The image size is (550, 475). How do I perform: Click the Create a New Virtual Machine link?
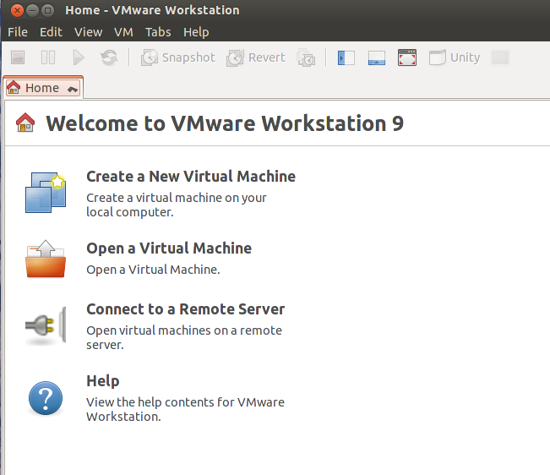click(x=191, y=176)
